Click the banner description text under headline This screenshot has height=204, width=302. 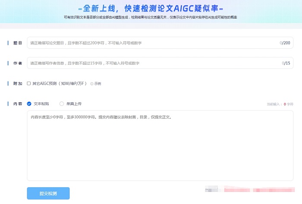(151, 17)
